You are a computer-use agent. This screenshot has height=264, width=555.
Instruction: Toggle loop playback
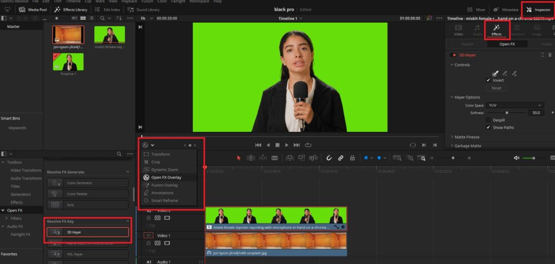pyautogui.click(x=308, y=145)
